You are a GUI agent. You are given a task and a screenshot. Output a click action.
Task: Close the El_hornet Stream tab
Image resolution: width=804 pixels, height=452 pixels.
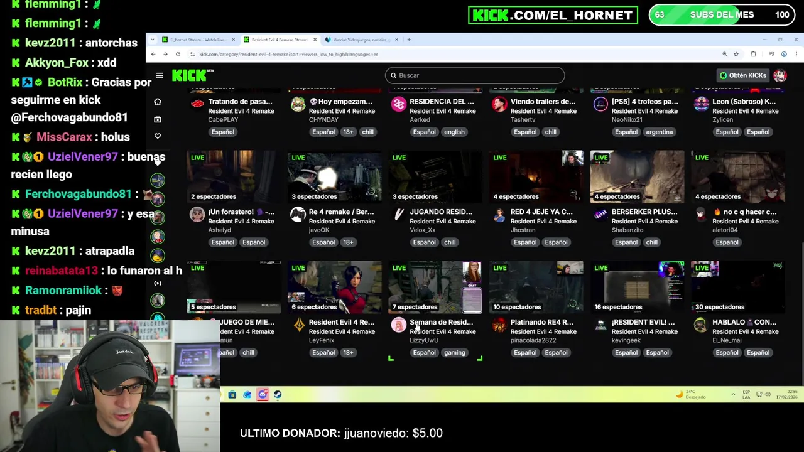pos(233,40)
